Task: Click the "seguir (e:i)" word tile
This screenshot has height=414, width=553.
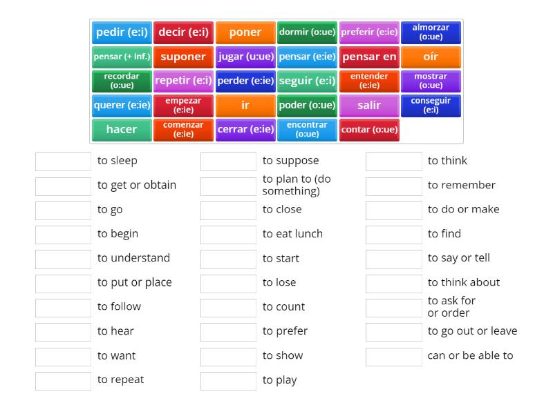Action: pos(307,81)
